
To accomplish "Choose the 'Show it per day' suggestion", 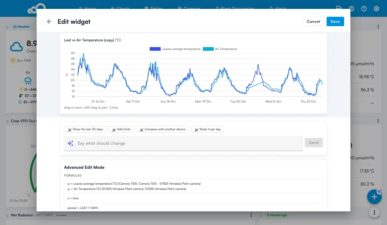I will 208,129.
